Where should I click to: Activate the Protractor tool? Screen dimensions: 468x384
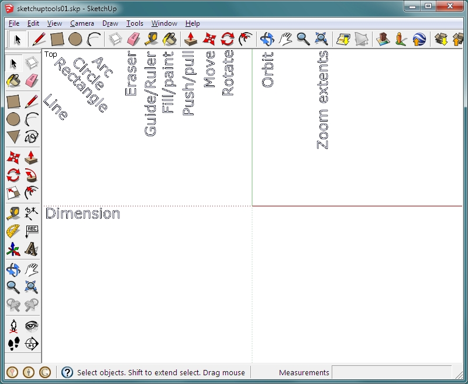[x=13, y=231]
